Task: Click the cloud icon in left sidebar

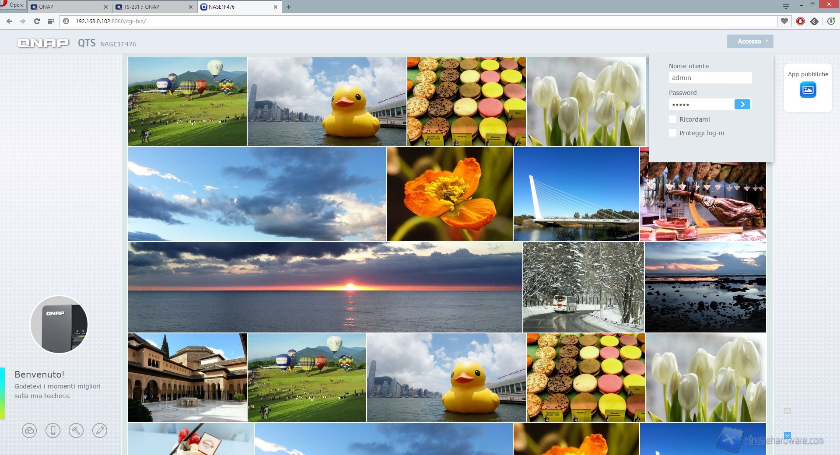Action: coord(29,430)
